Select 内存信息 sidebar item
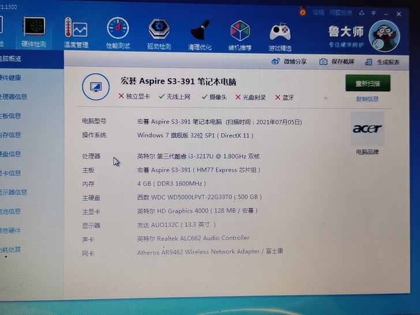The width and height of the screenshot is (420, 315). click(x=10, y=135)
